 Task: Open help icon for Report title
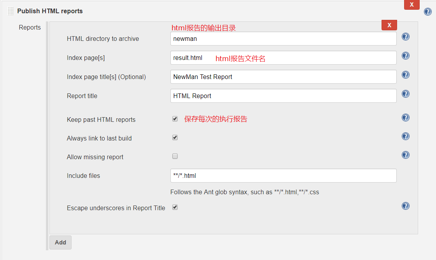click(406, 94)
